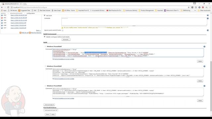
Task: Open help for second Windows PowerShell step
Action: coord(204,66)
